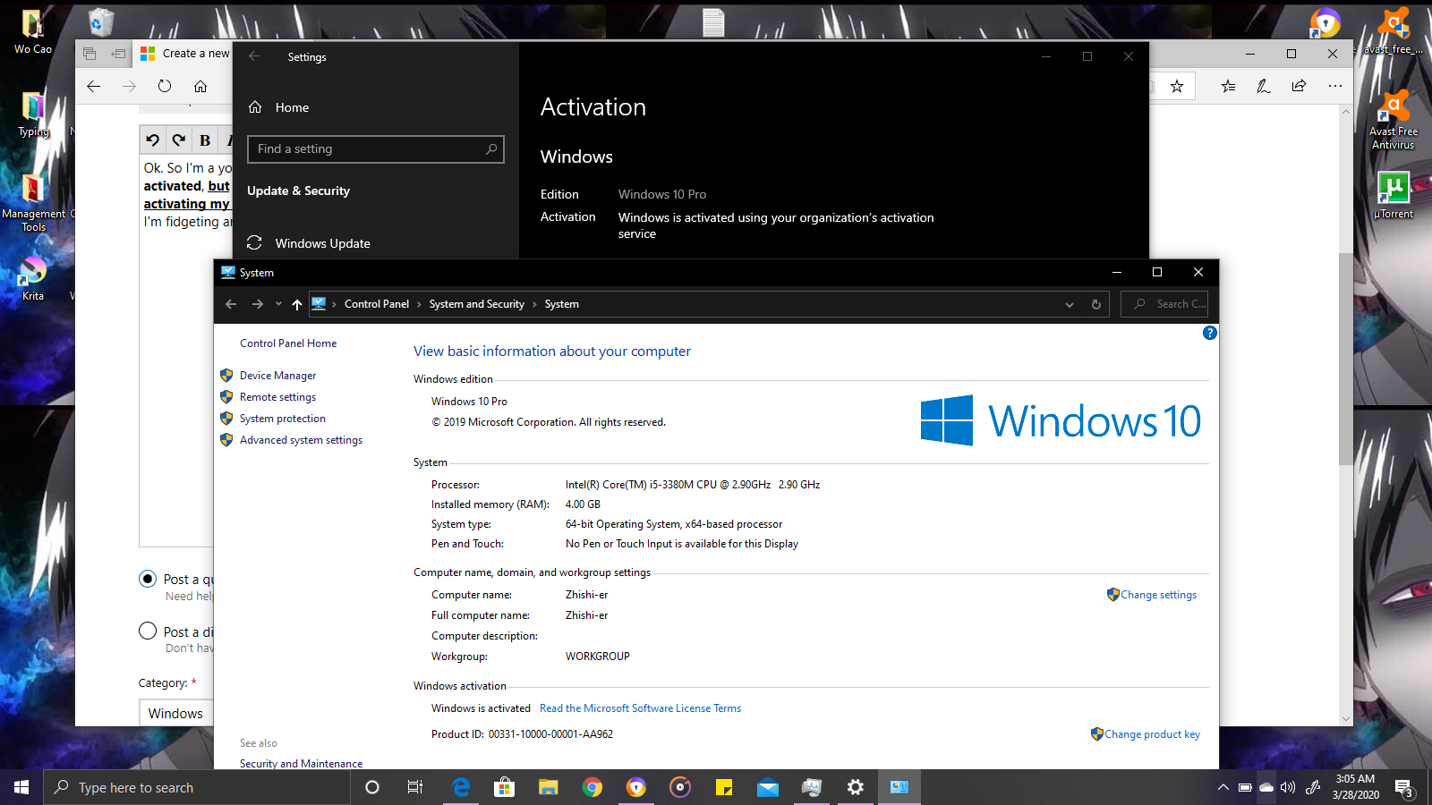Open Microsoft Store from taskbar
This screenshot has width=1432, height=805.
pyautogui.click(x=505, y=787)
